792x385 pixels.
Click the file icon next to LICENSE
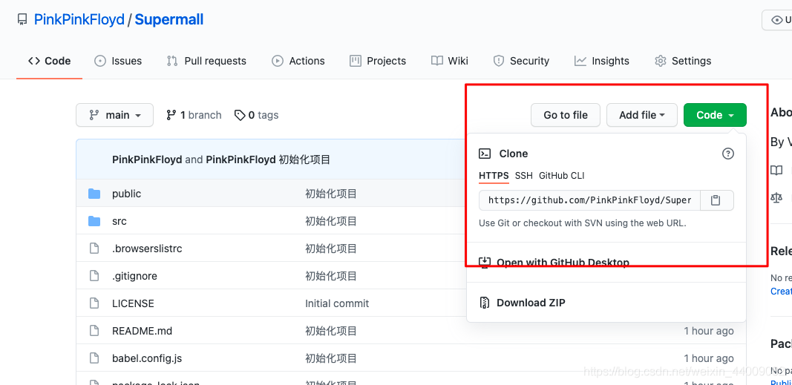(x=94, y=303)
